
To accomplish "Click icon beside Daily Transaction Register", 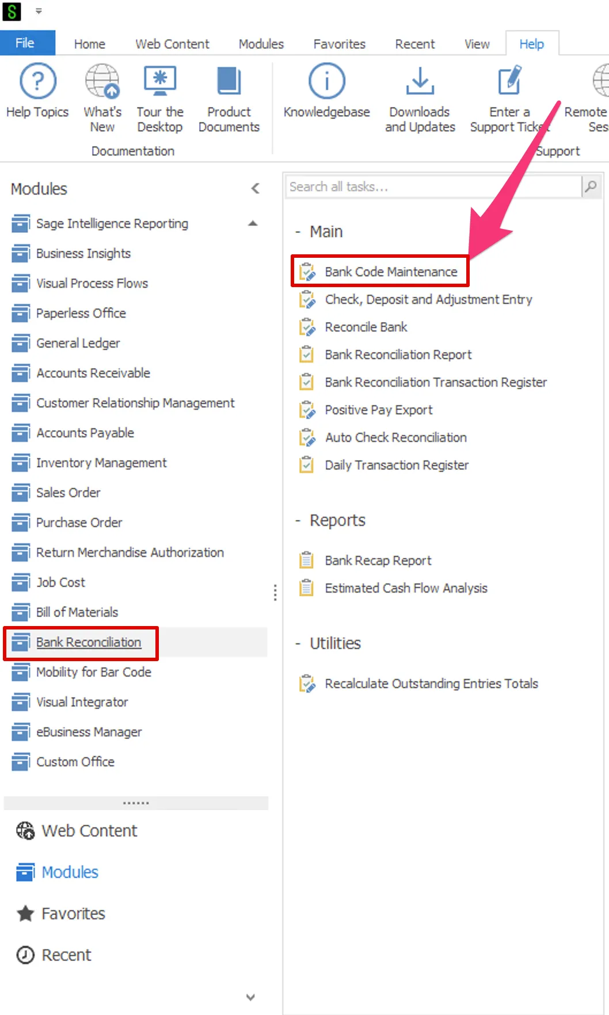I will [307, 465].
